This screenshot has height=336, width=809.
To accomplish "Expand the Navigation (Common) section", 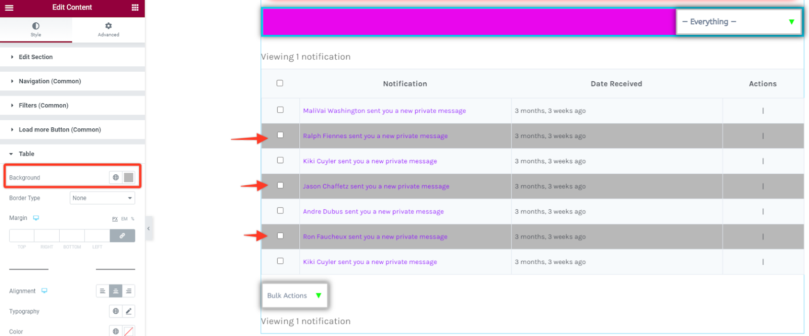I will click(72, 81).
